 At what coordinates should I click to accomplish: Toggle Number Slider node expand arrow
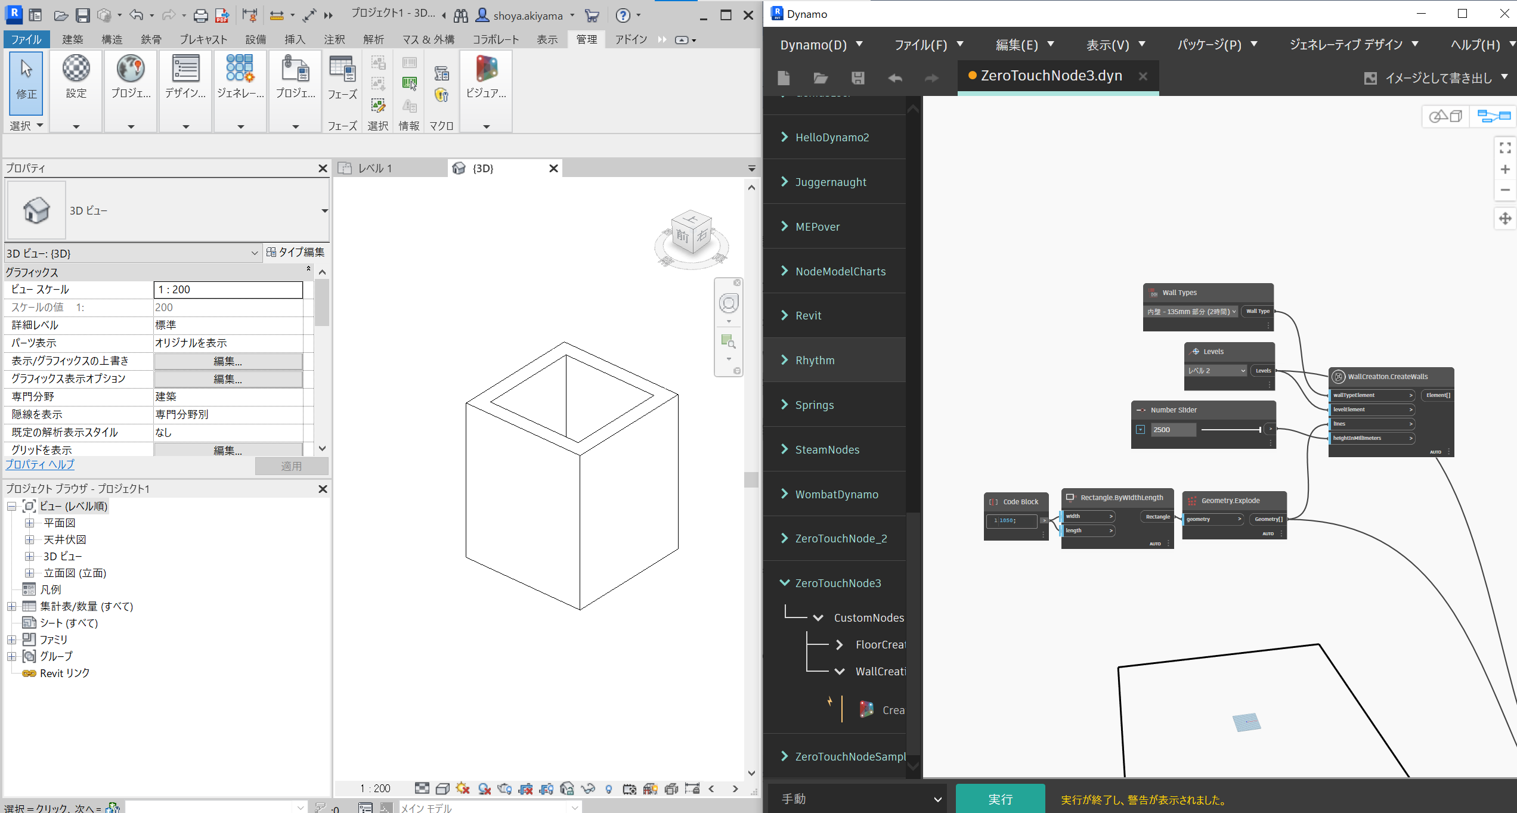1140,430
